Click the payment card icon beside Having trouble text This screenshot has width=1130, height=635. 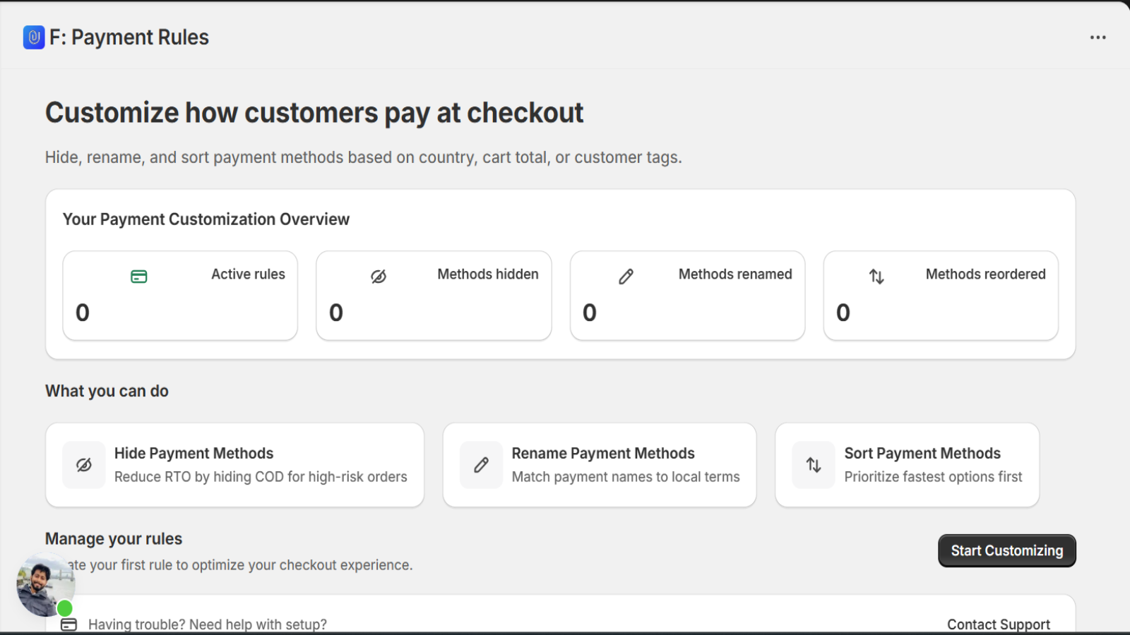tap(69, 624)
